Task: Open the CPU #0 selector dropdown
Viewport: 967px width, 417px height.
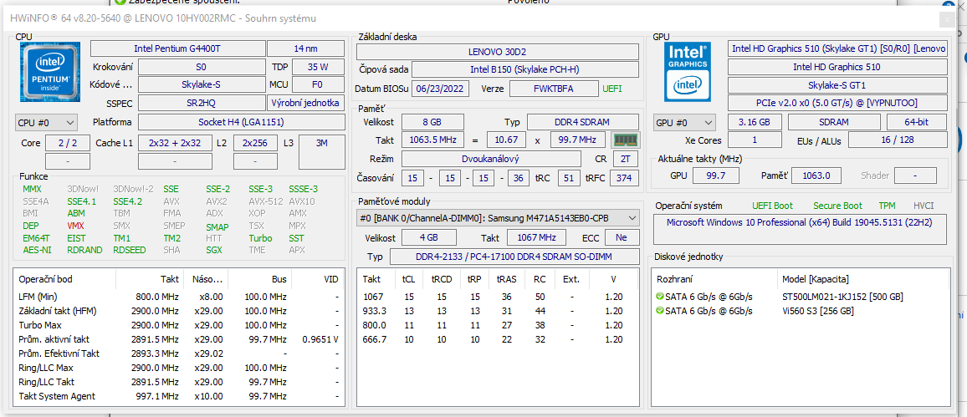Action: [47, 123]
